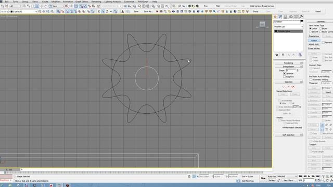Image resolution: width=333 pixels, height=187 pixels.
Task: Click the Attach Mult. button
Action: pos(314,44)
